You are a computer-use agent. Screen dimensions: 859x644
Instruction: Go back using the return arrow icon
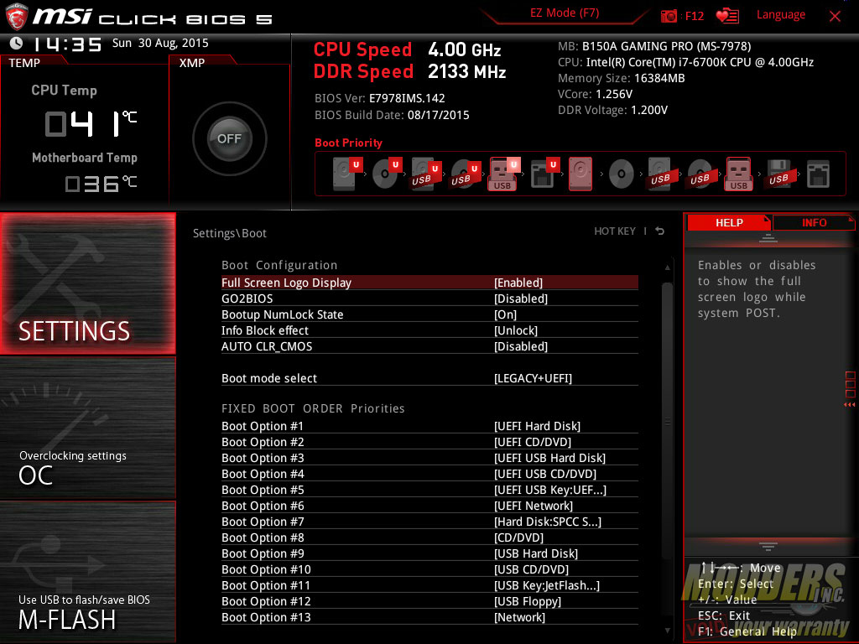pos(659,231)
